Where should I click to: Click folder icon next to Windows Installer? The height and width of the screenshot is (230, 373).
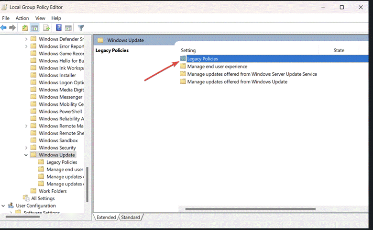click(x=33, y=75)
